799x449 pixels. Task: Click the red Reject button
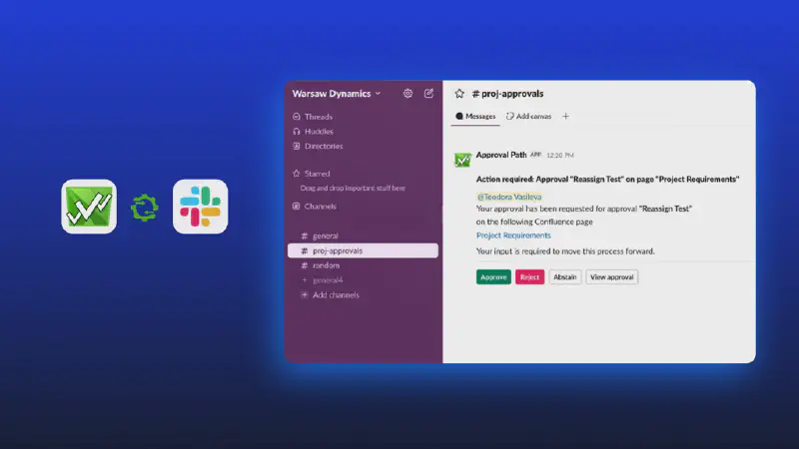click(529, 277)
